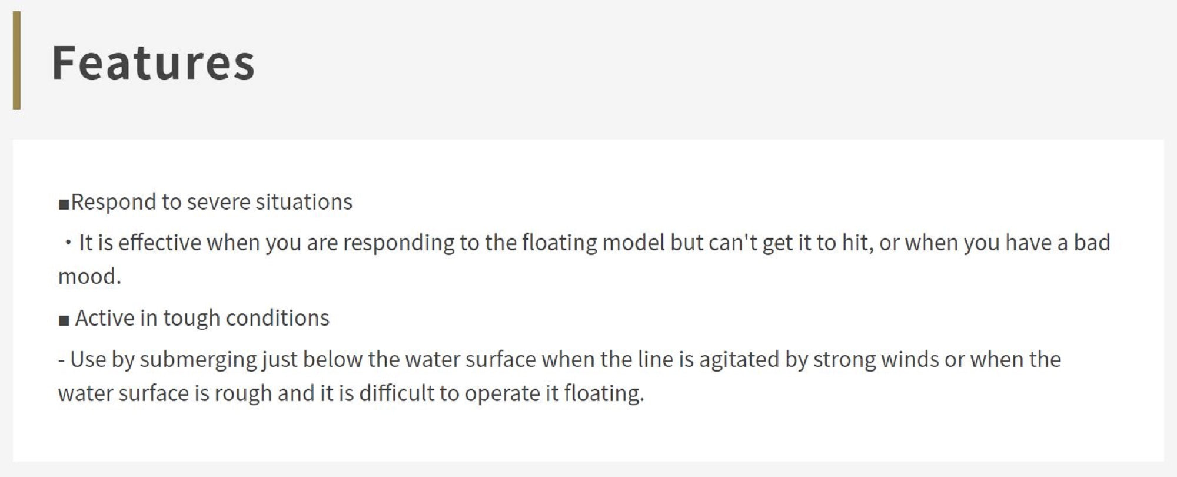Click the dot bullet before 'It is effective'
The height and width of the screenshot is (477, 1177).
[68, 243]
